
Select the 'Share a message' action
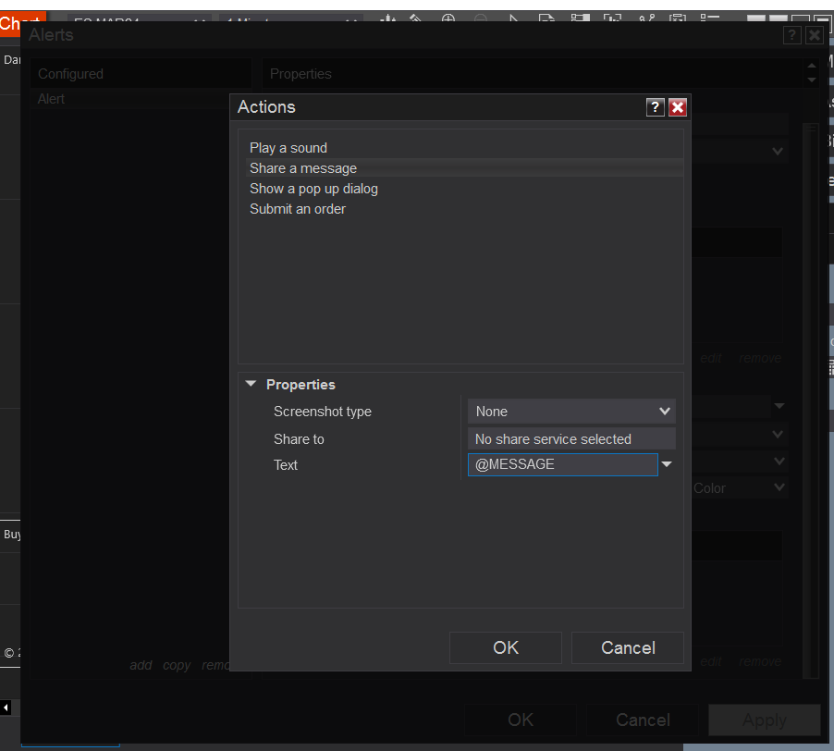[464, 168]
